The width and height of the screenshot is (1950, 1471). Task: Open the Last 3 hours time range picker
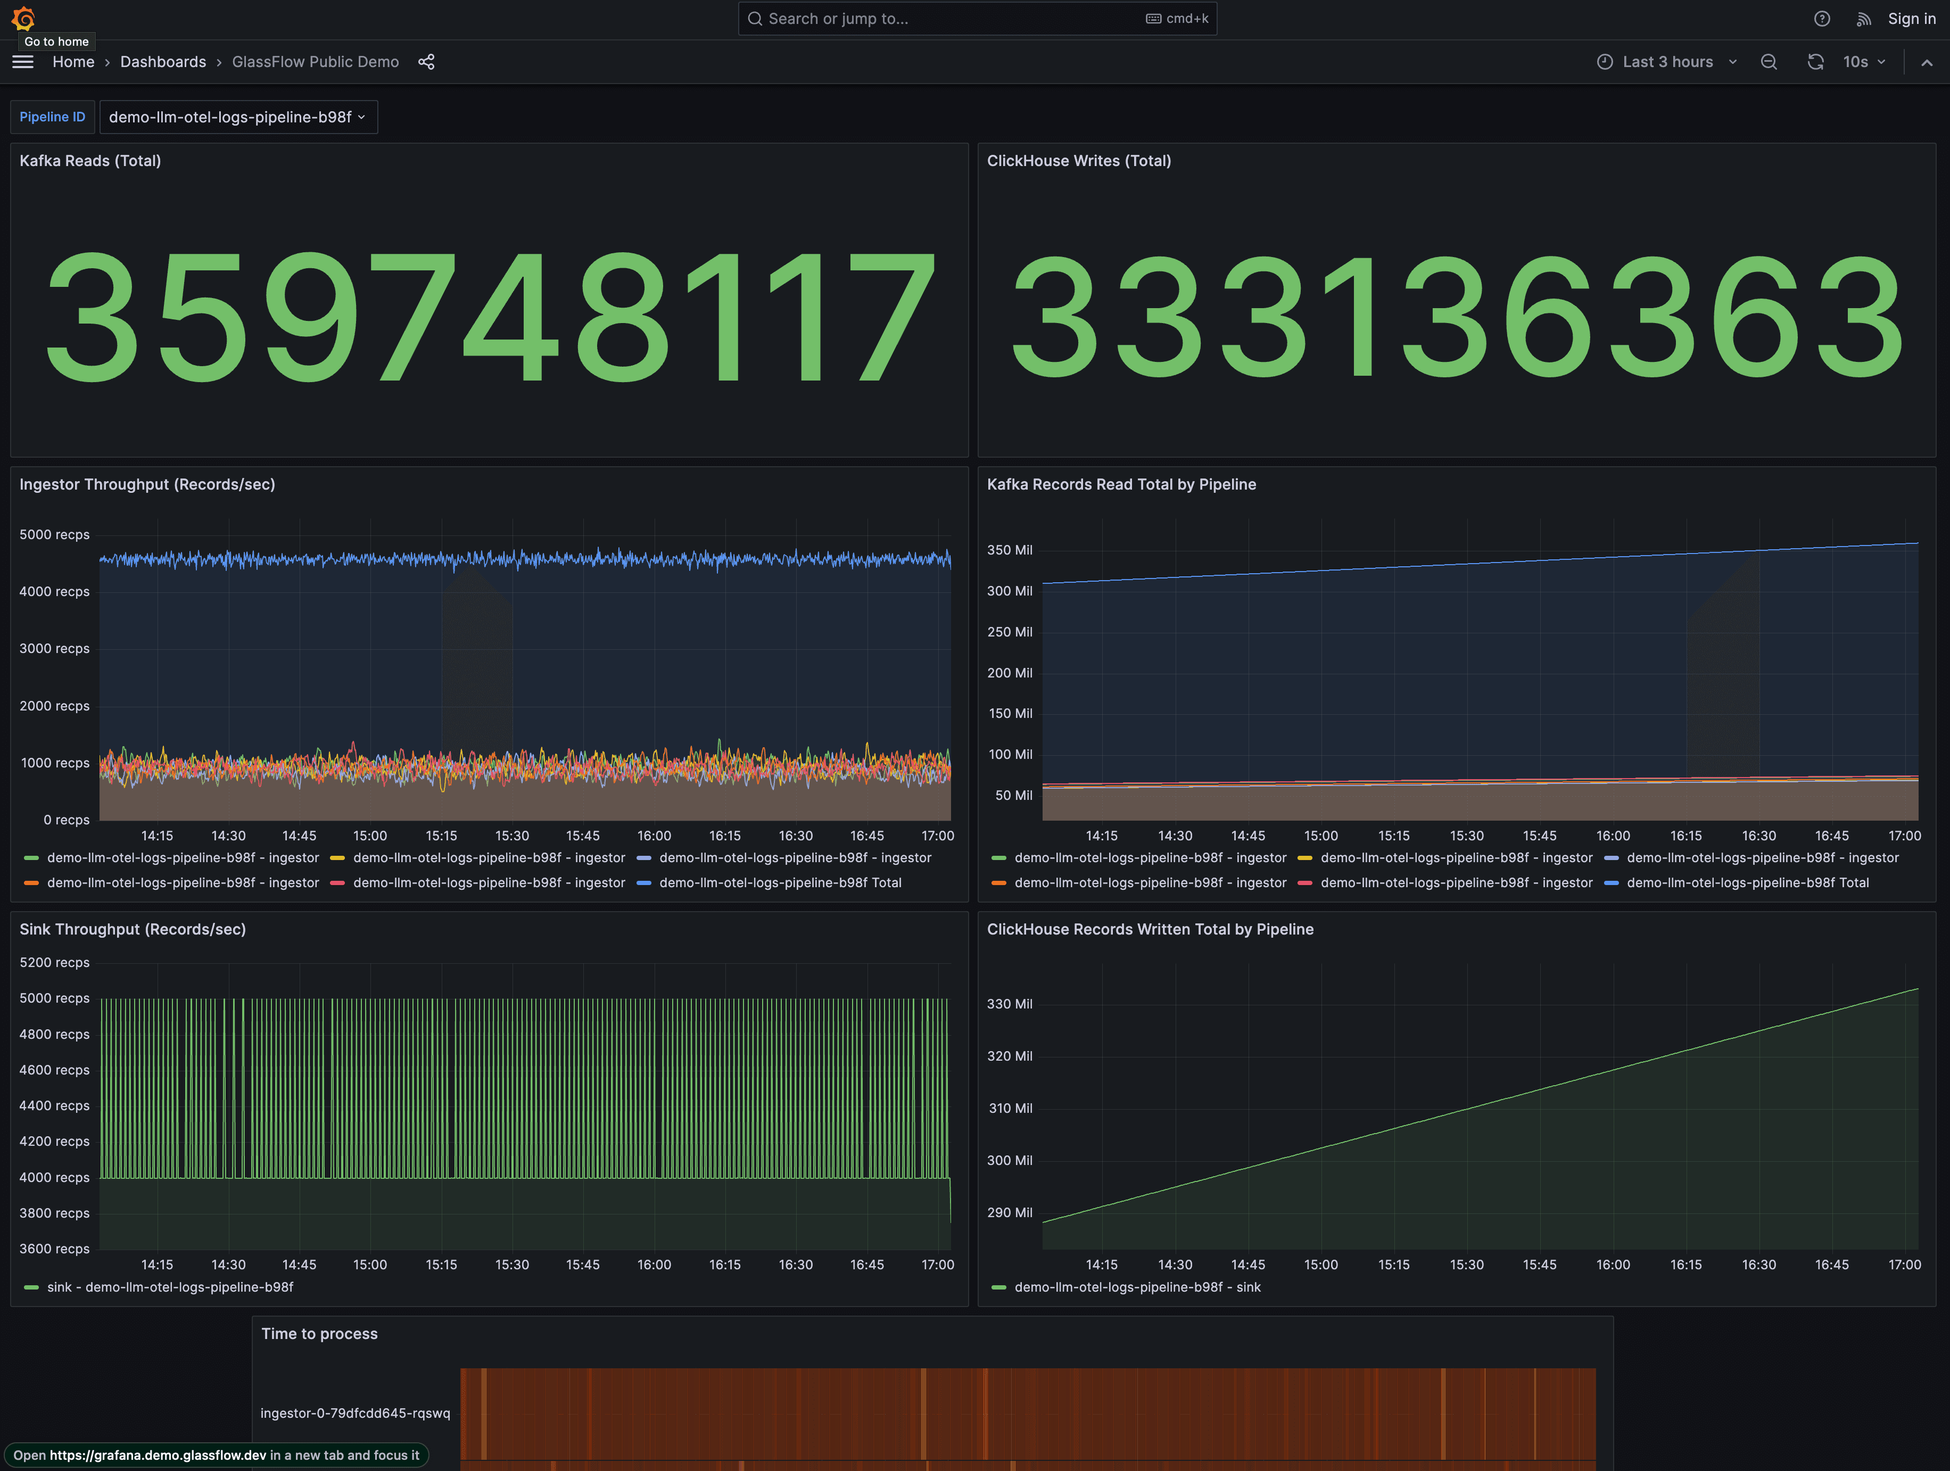tap(1668, 62)
